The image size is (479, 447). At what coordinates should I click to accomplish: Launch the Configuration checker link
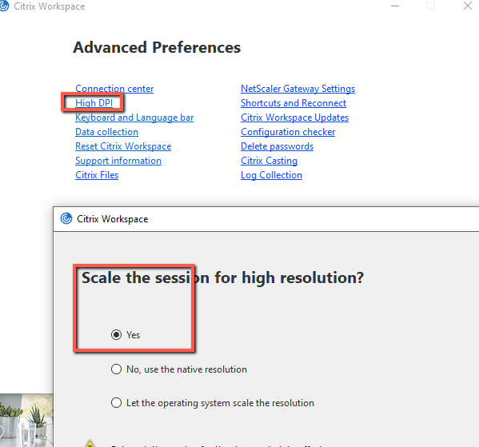288,132
